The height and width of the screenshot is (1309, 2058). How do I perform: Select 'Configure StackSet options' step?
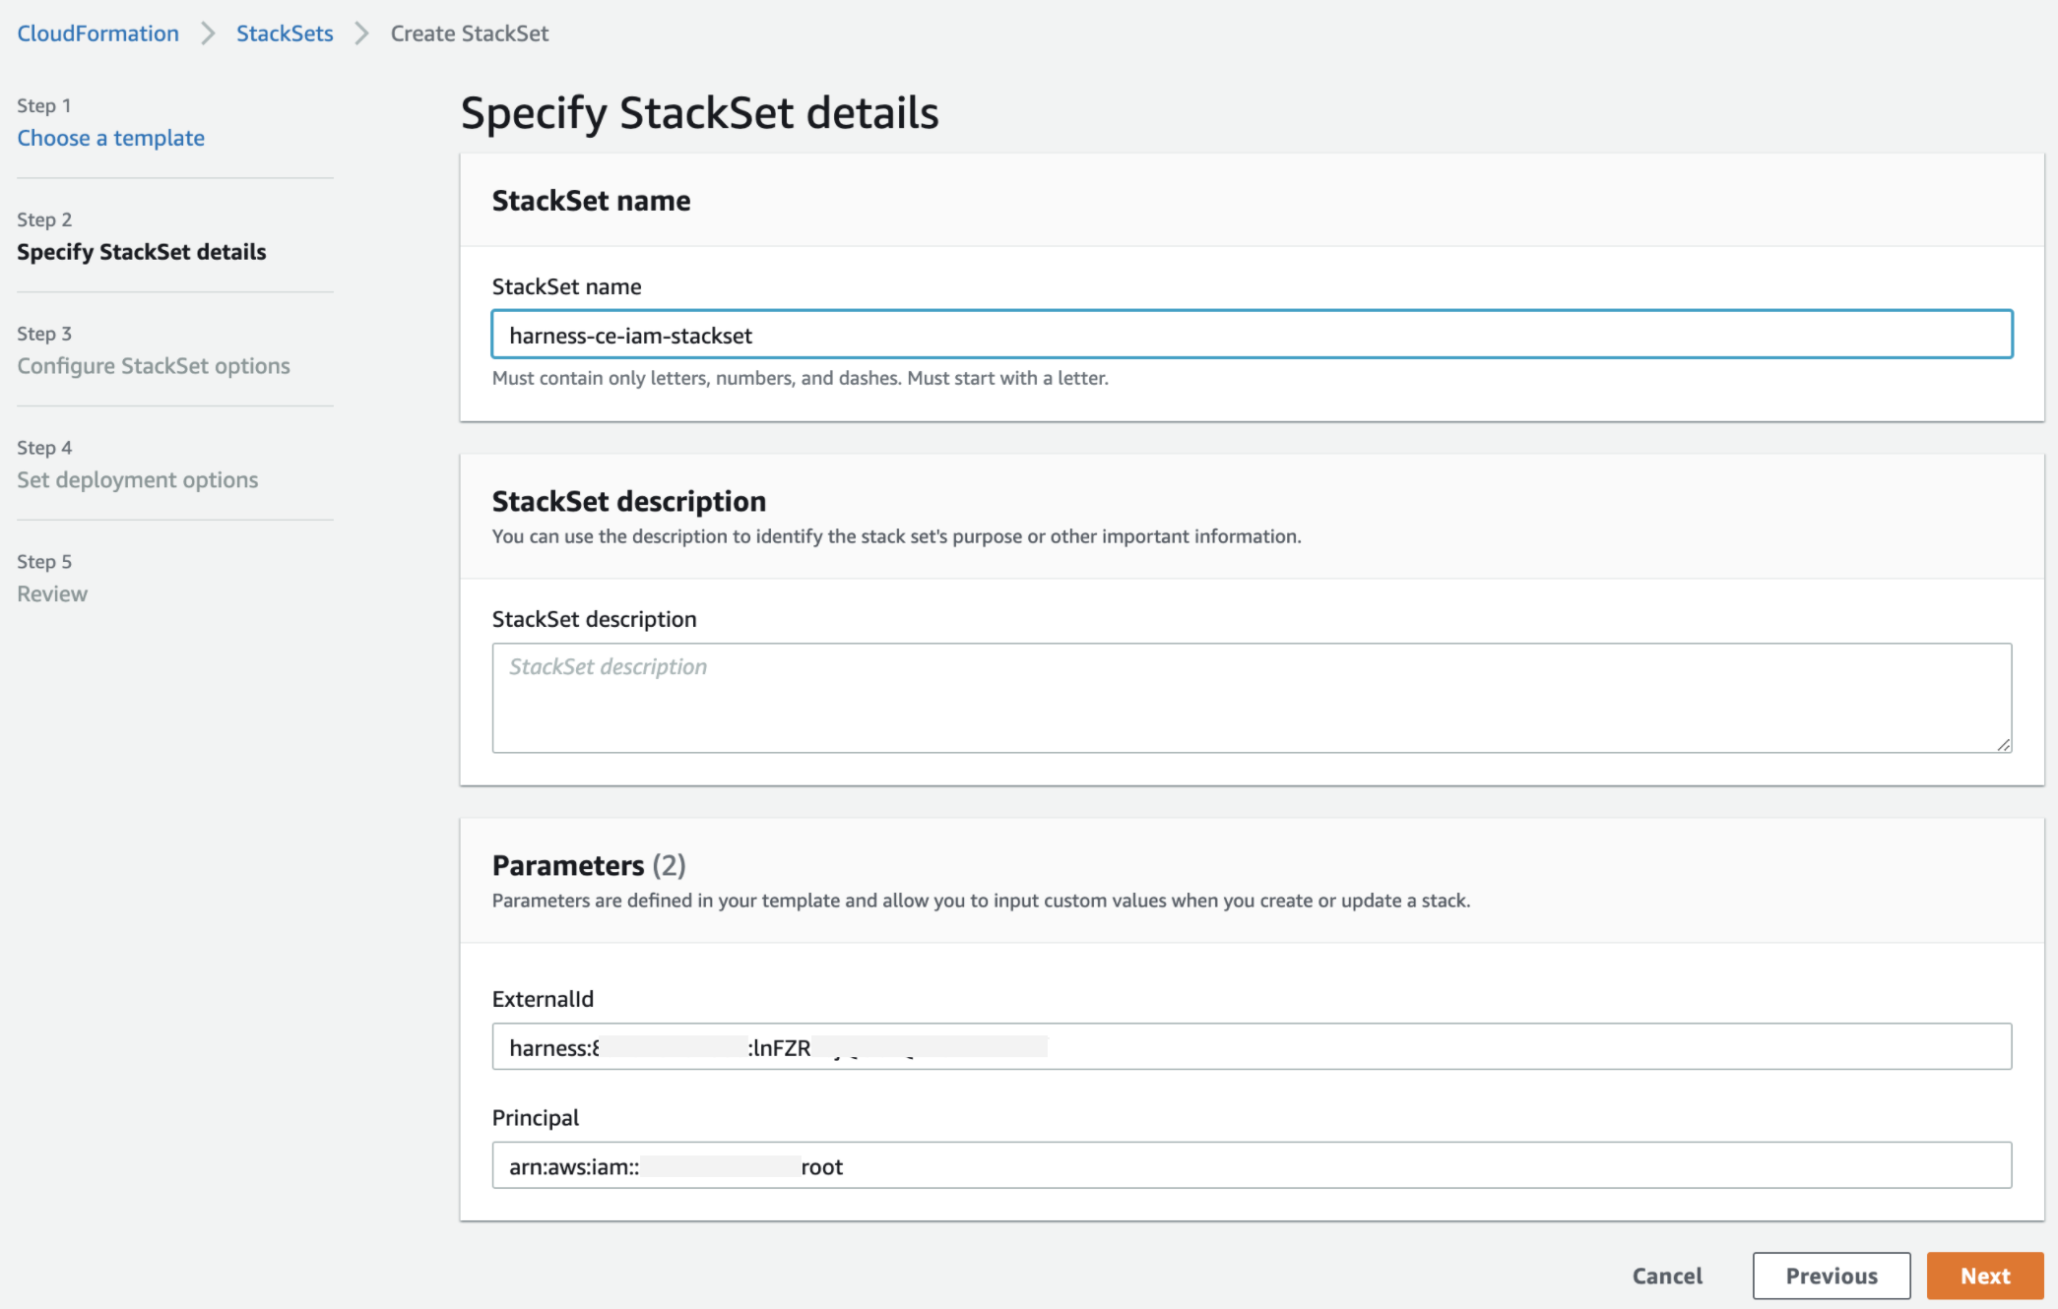pyautogui.click(x=154, y=366)
